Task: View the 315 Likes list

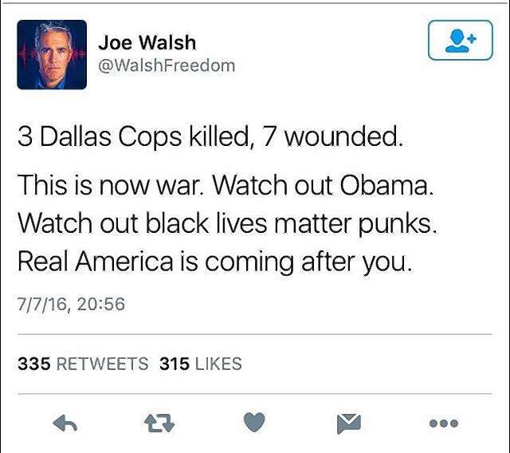Action: coord(201,364)
